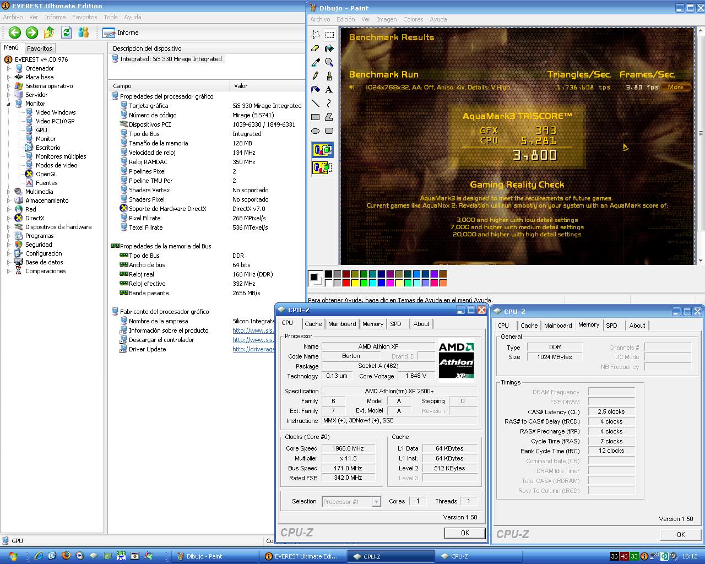Click the Campo column header
Viewport: 705px width, 564px height.
pos(169,86)
